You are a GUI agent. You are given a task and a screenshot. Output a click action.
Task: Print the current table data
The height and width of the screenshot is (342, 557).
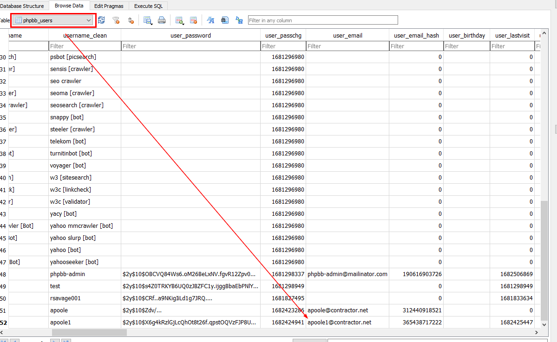click(162, 20)
